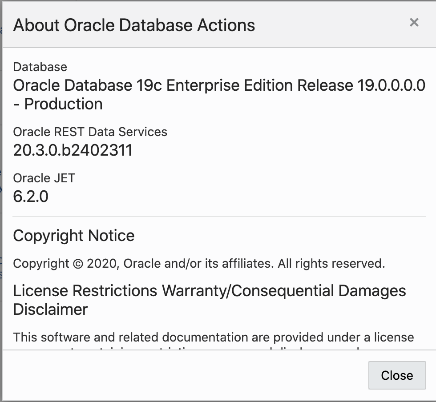
Task: Click the © symbol in the copyright line
Action: (78, 264)
